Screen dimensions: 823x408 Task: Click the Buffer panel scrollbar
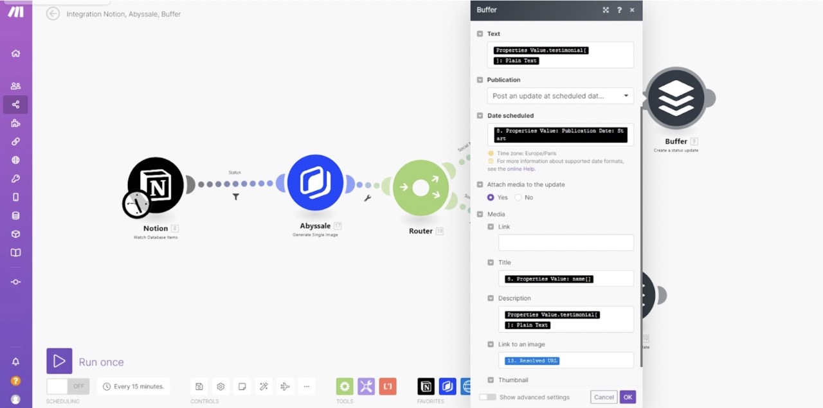[641, 236]
